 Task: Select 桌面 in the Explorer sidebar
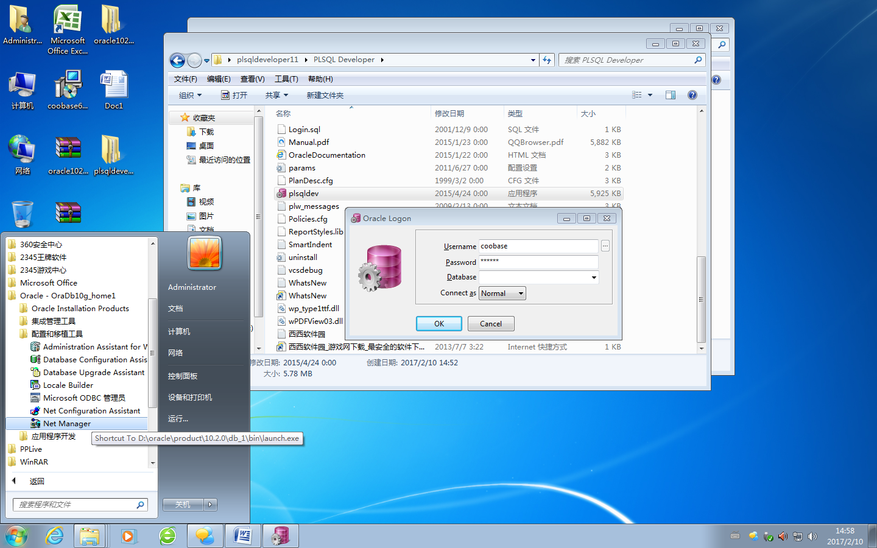tap(200, 146)
